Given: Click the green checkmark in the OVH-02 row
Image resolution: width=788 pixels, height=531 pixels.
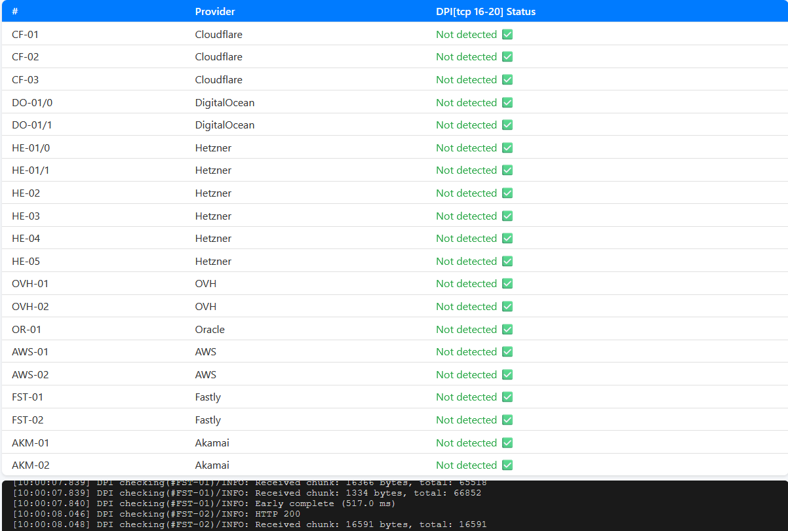Looking at the screenshot, I should click(x=507, y=306).
